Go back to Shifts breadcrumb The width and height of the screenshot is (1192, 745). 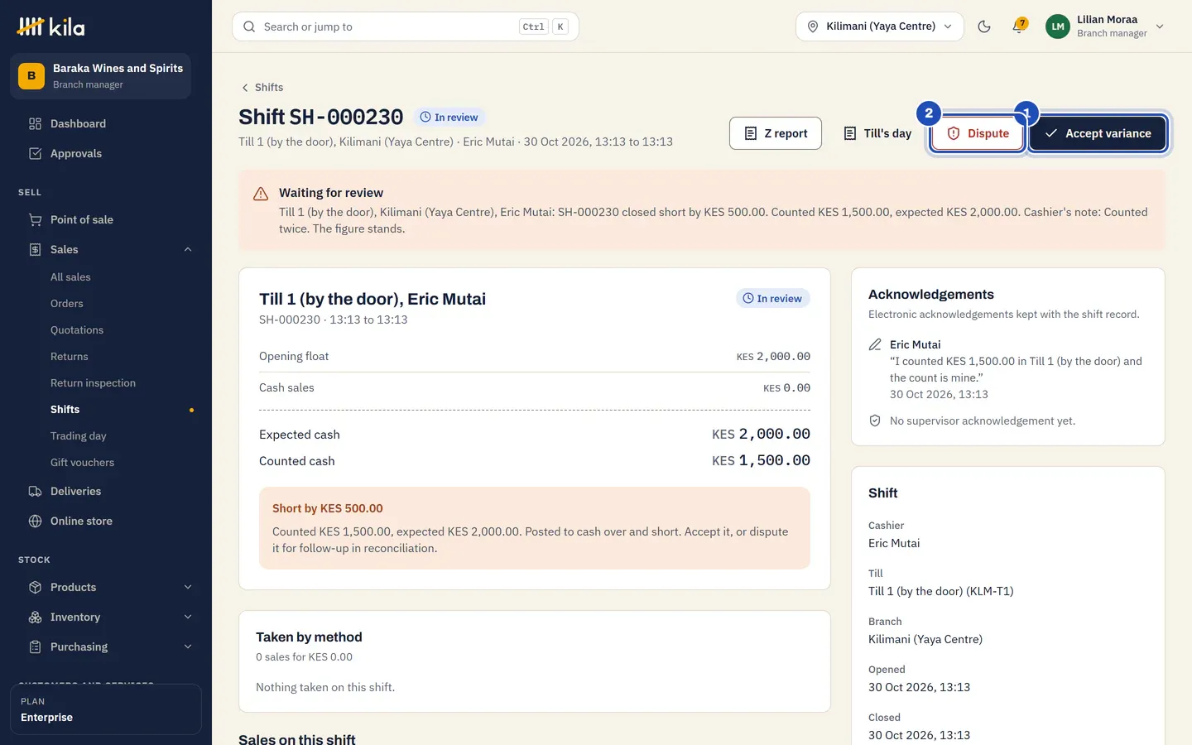262,88
